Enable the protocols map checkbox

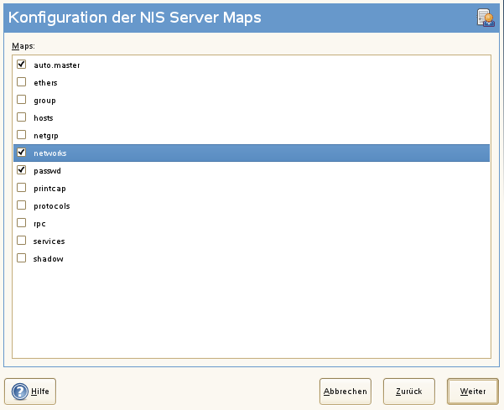coord(22,205)
